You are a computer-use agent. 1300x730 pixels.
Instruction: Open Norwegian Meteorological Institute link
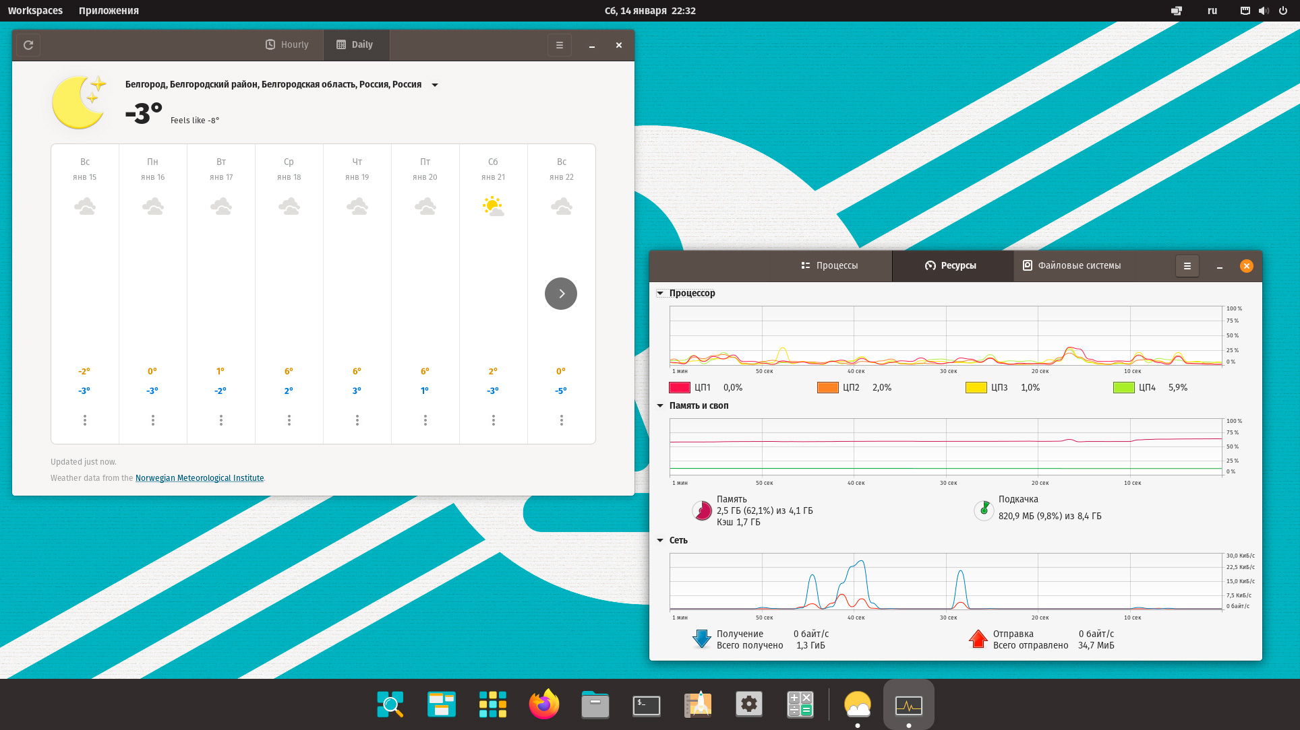pyautogui.click(x=200, y=478)
